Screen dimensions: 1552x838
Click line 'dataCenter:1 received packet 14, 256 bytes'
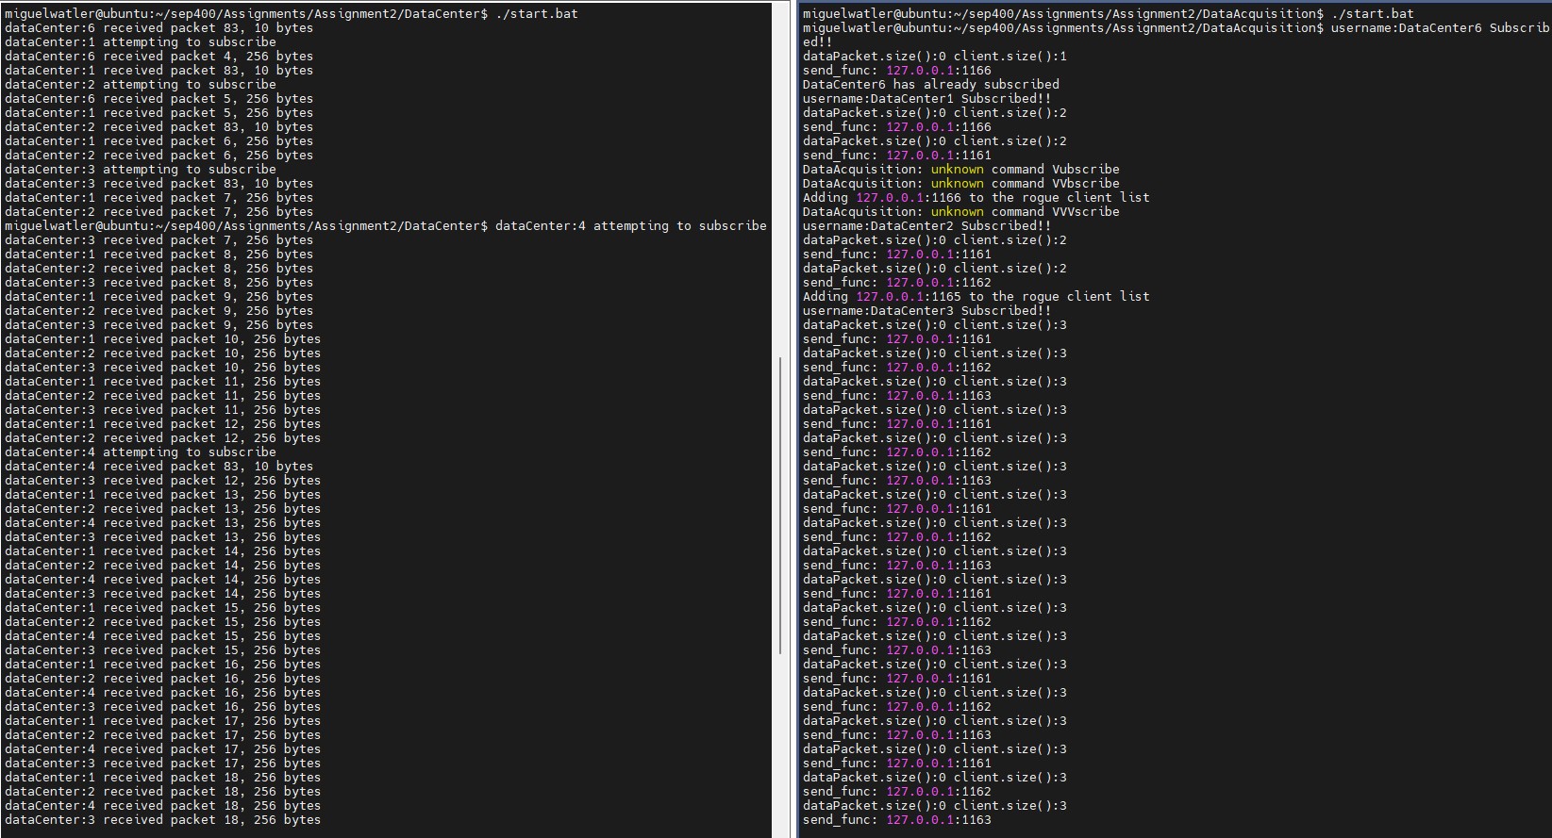[x=162, y=551]
